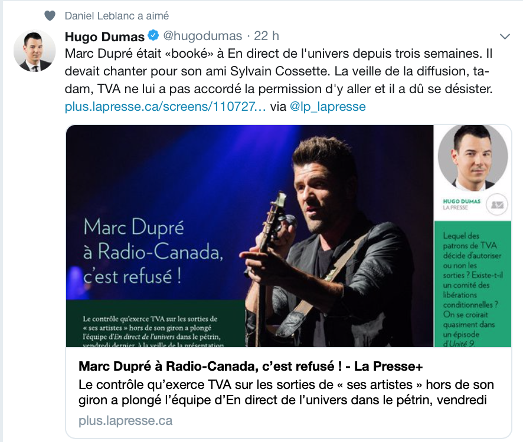Viewport: 523px width, 442px height.
Task: Open the @lp_lapresse mention
Action: click(x=328, y=107)
